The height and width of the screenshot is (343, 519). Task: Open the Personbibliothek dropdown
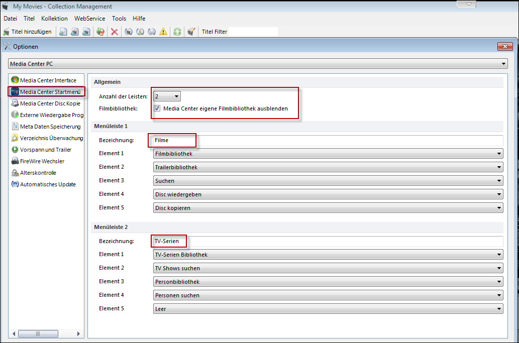[x=328, y=282]
